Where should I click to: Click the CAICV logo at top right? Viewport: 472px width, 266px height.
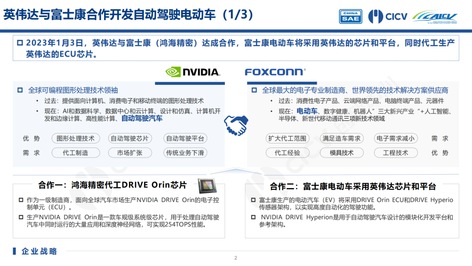pyautogui.click(x=435, y=17)
